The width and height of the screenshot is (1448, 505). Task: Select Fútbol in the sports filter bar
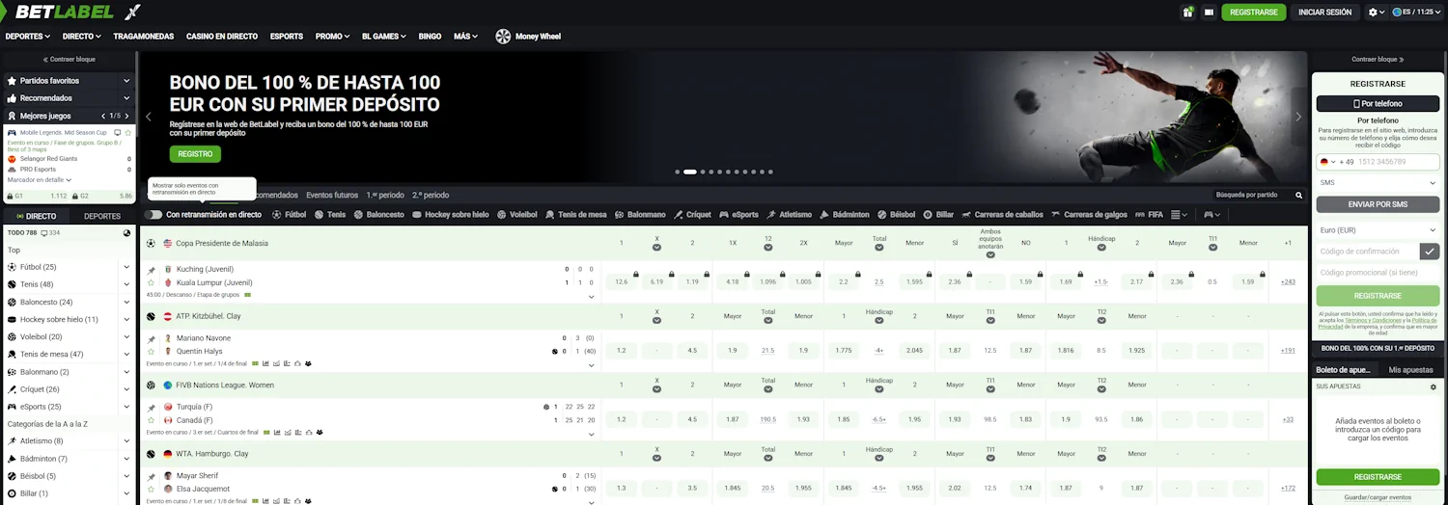[289, 214]
